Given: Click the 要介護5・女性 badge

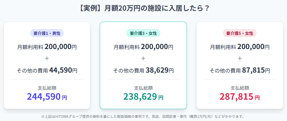Looking at the screenshot, I should [240, 33].
